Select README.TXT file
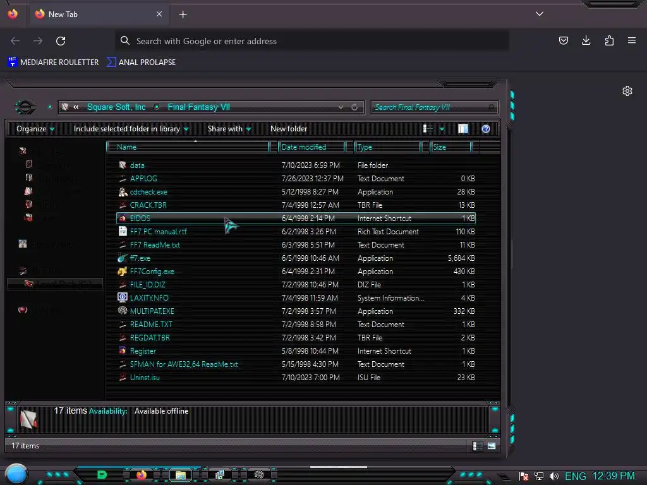The height and width of the screenshot is (485, 647). [151, 324]
